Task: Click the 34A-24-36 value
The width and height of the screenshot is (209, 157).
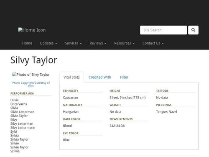Action: pos(117,126)
